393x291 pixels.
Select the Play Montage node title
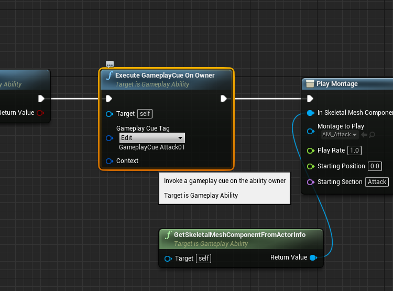[x=337, y=84]
